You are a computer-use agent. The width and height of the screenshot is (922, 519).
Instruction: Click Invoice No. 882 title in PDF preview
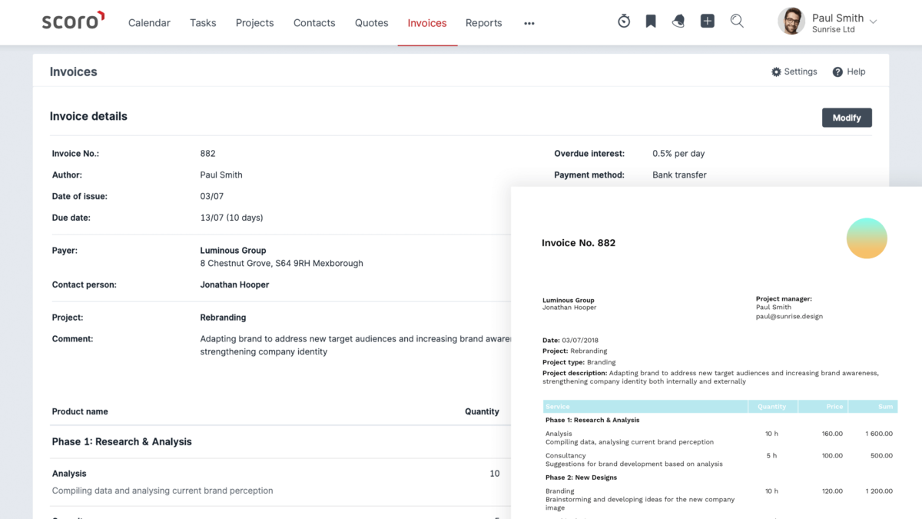(579, 243)
